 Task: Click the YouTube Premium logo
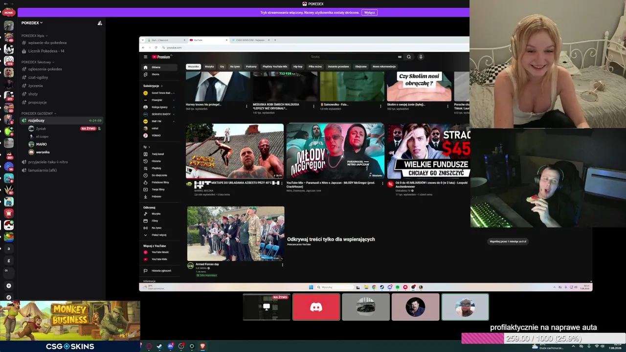click(x=161, y=57)
